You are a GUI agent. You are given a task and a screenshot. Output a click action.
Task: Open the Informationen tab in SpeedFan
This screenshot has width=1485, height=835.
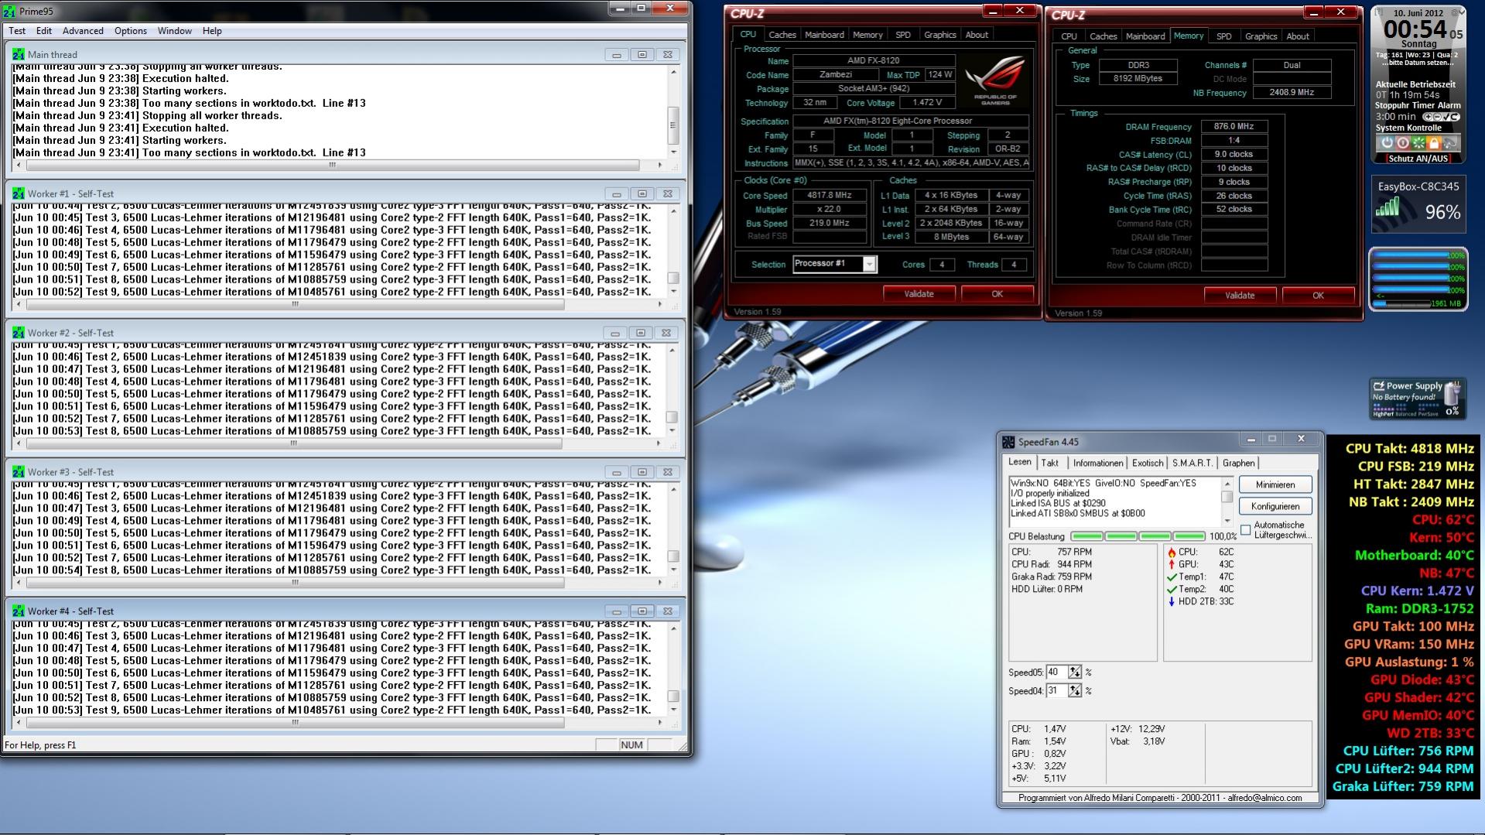click(1097, 464)
